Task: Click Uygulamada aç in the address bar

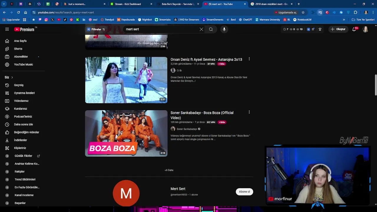Action: coord(285,12)
